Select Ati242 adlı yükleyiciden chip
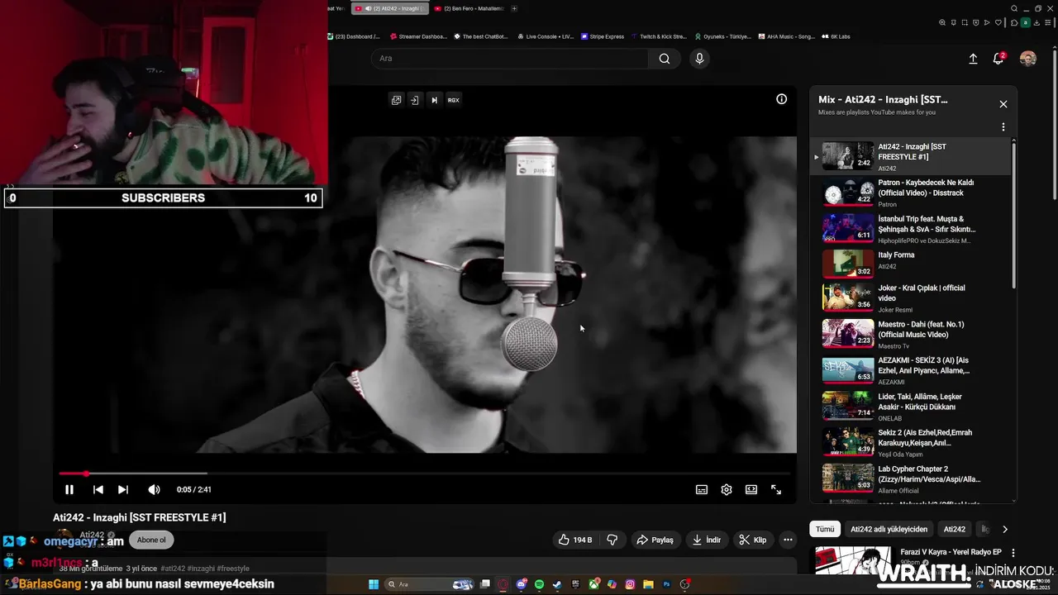Image resolution: width=1058 pixels, height=595 pixels. 889,529
